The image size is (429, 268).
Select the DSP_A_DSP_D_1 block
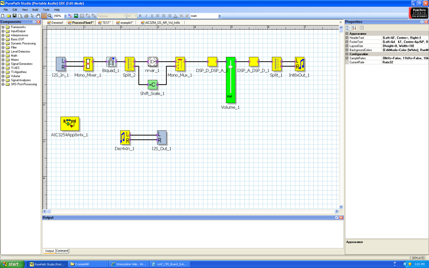point(254,62)
